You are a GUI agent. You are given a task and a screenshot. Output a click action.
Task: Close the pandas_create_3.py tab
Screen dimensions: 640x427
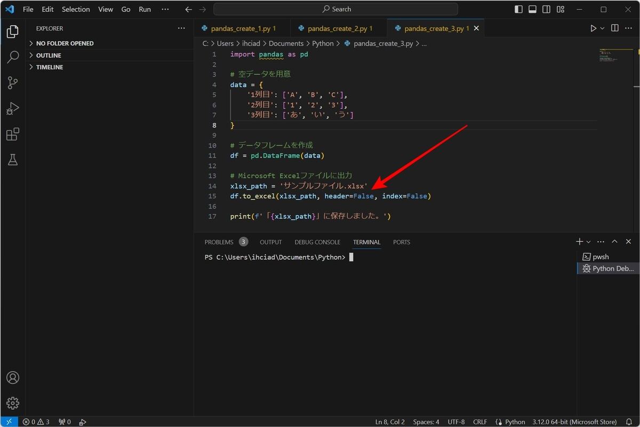(x=476, y=28)
